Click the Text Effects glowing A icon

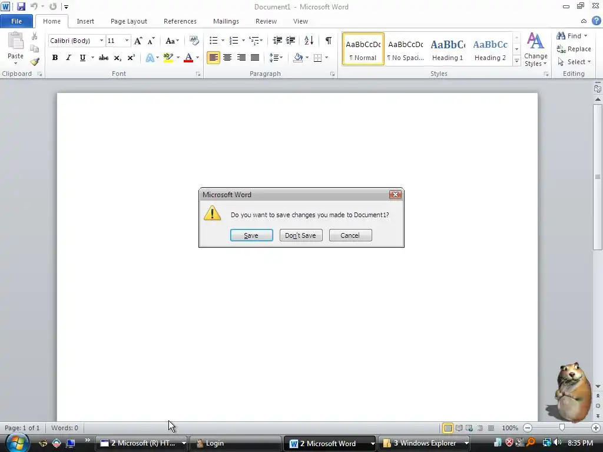click(150, 58)
